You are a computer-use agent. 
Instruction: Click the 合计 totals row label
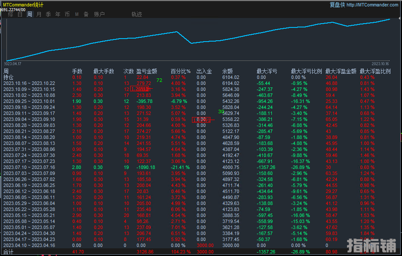tap(9, 252)
